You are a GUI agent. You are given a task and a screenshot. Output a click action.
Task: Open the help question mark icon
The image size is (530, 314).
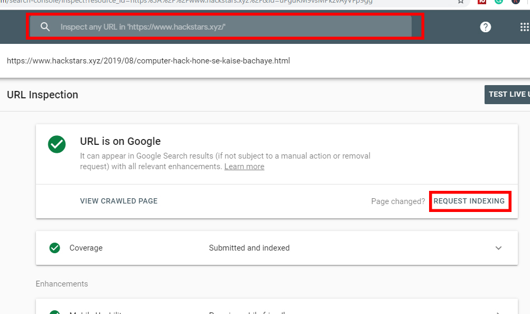(x=486, y=27)
